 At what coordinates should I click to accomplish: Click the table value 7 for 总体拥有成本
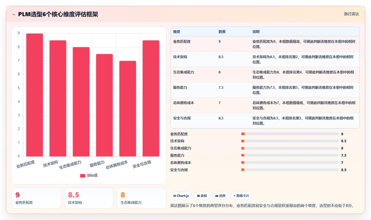(219, 103)
